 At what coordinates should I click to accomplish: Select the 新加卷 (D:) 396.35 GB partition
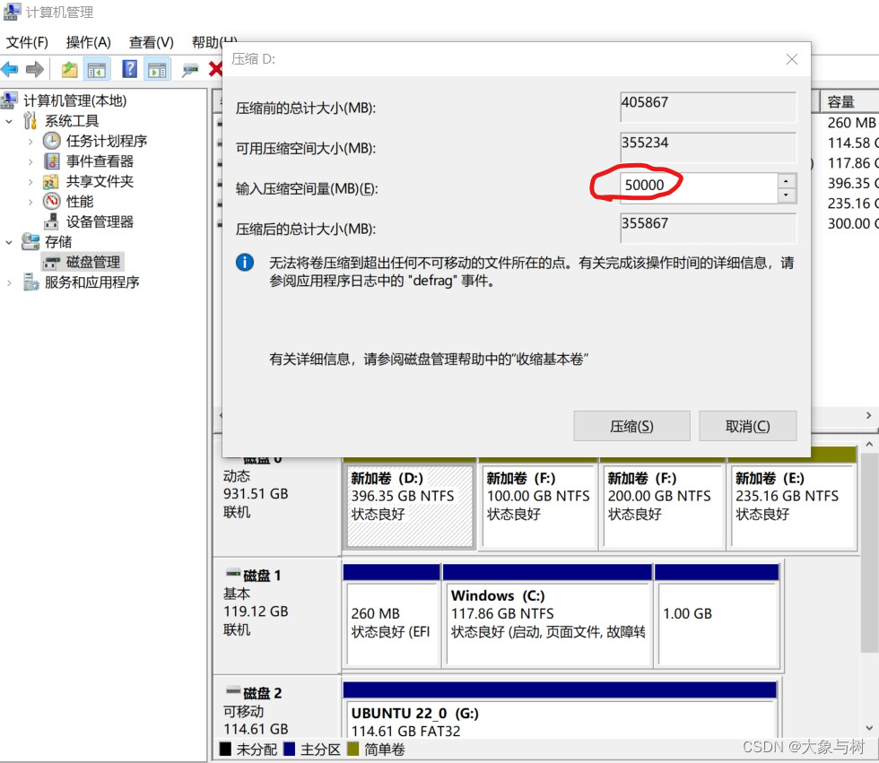tap(410, 506)
